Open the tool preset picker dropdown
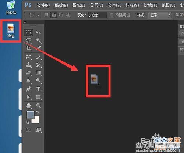 coord(38,15)
